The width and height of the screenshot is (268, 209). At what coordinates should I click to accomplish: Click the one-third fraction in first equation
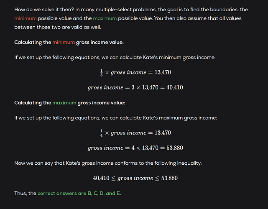[x=101, y=73]
